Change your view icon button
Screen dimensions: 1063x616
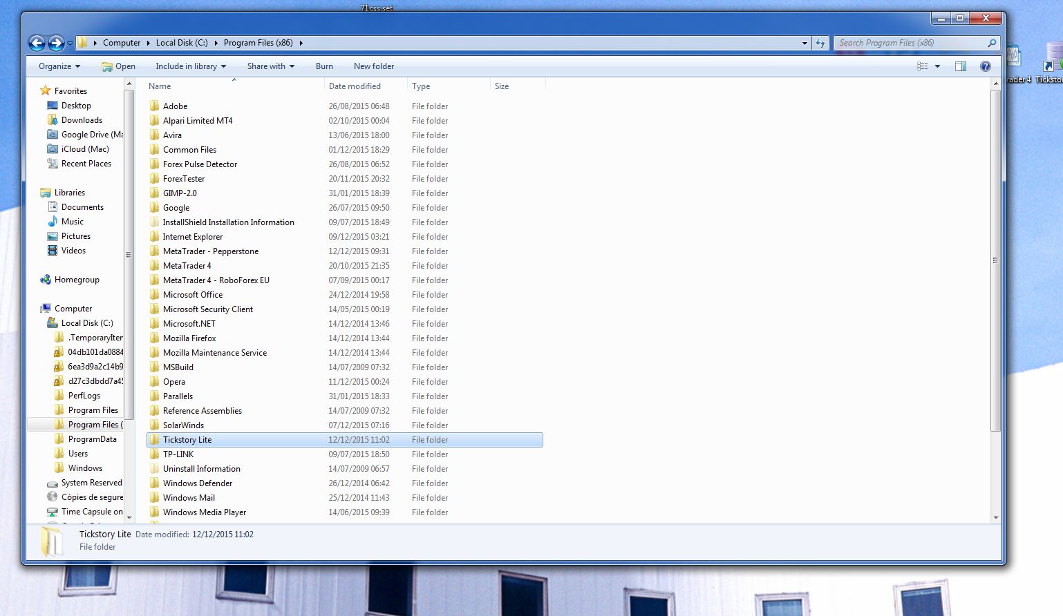(x=923, y=66)
